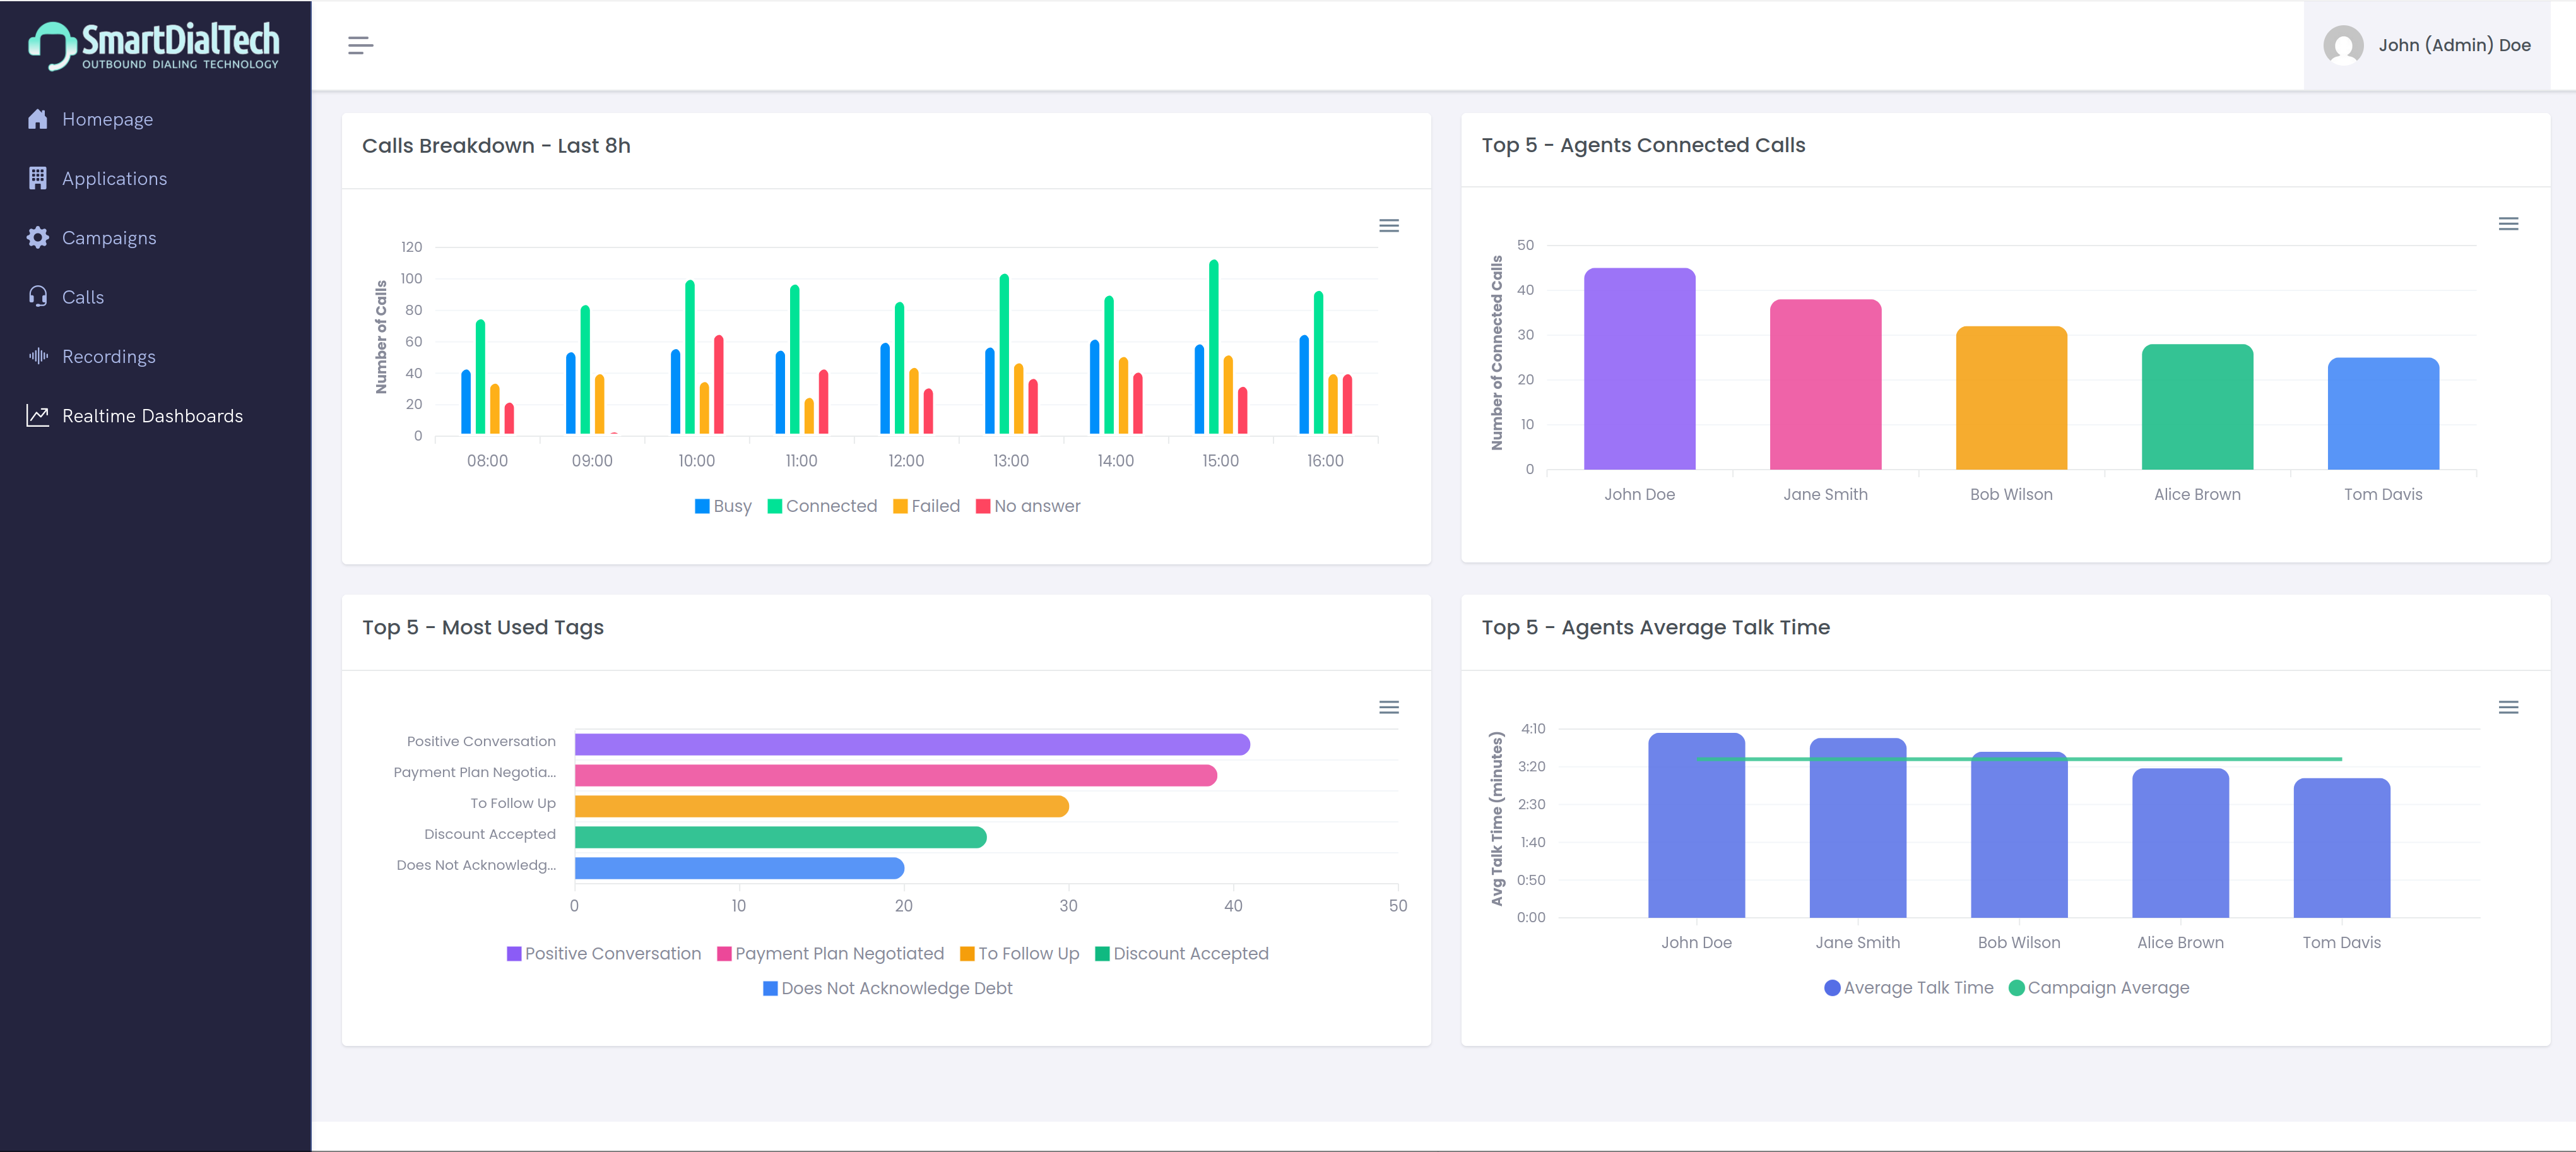This screenshot has height=1152, width=2576.
Task: Click the Homepage house icon
Action: [38, 119]
